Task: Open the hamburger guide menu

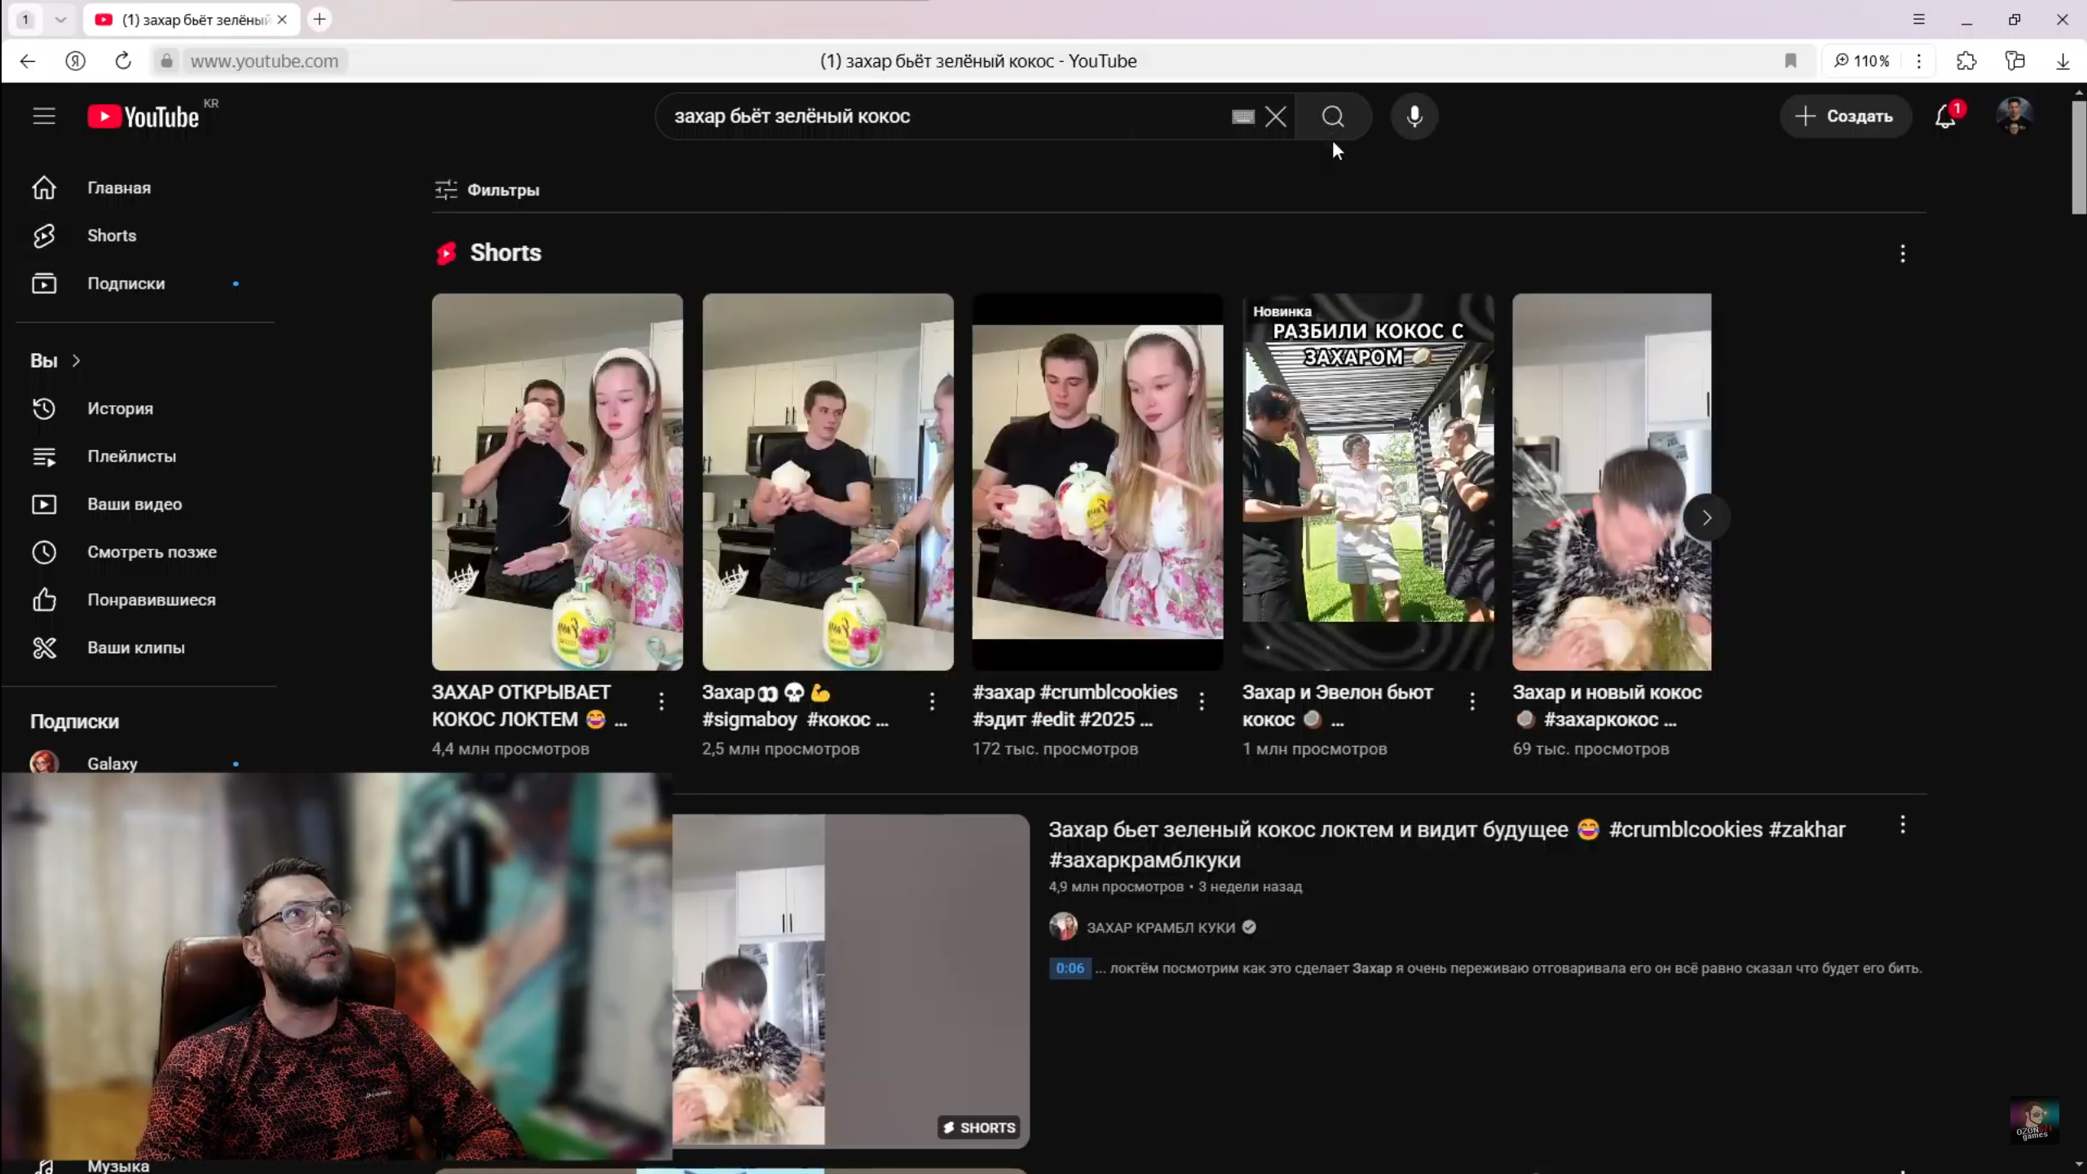Action: pos(44,117)
